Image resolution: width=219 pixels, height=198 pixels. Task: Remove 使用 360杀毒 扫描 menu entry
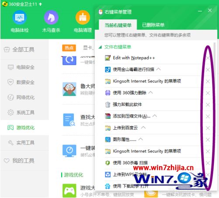208,163
